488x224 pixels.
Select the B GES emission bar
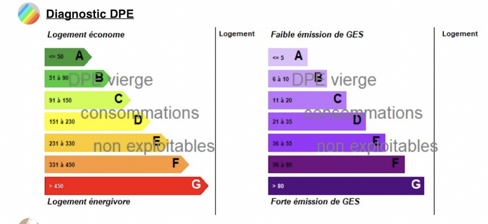click(x=298, y=78)
